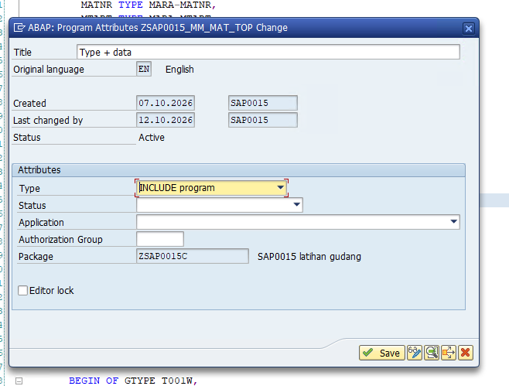Click the 'Last changed by' label

point(48,121)
